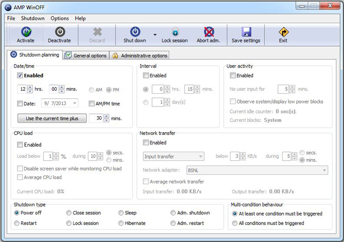Click the Date/time minutes field

coord(54,89)
